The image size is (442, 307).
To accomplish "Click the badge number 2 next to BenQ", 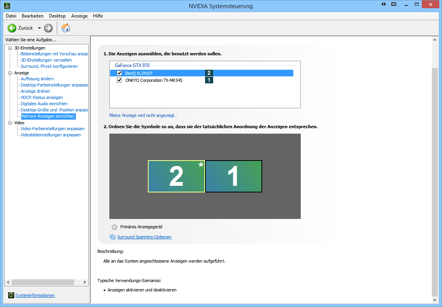I will (209, 73).
